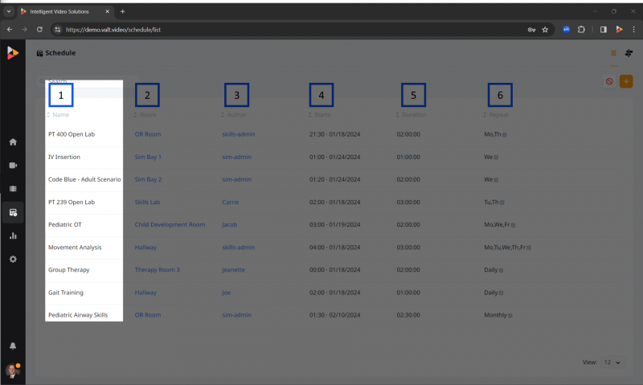This screenshot has width=643, height=385.
Task: Open the camera Observe icon in sidebar
Action: click(x=13, y=166)
